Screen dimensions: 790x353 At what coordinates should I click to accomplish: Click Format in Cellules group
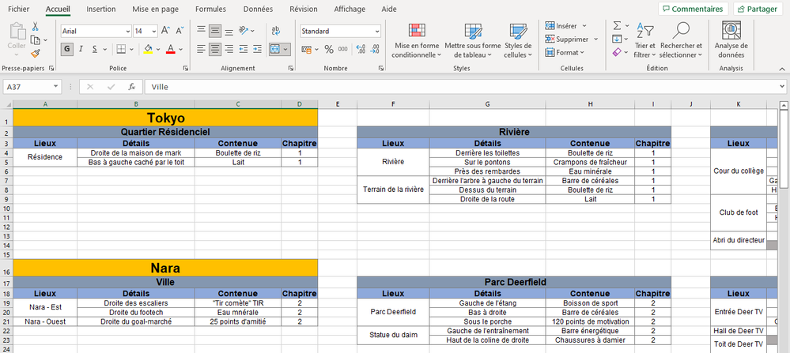coord(565,52)
